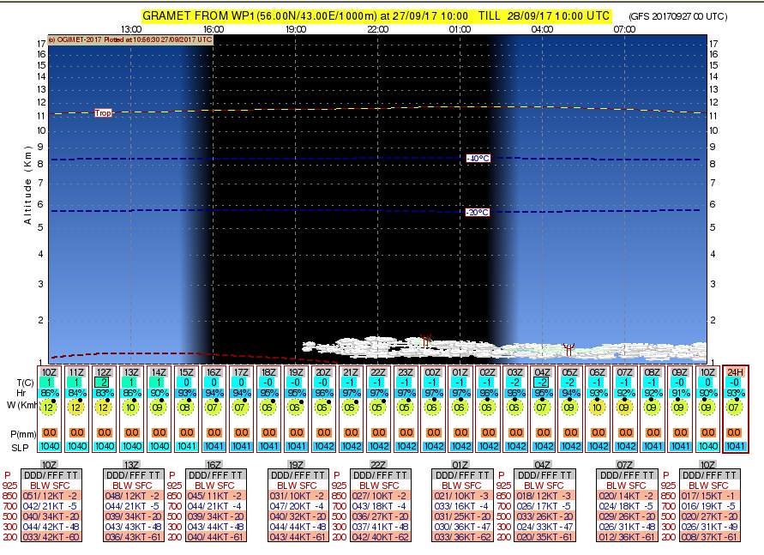Image resolution: width=764 pixels, height=555 pixels.
Task: Select the wind circle icon in 06Z column
Action: click(x=598, y=407)
